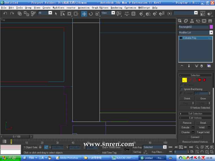Click Select and Manipulate icon
This screenshot has height=161, width=215.
(127, 14)
